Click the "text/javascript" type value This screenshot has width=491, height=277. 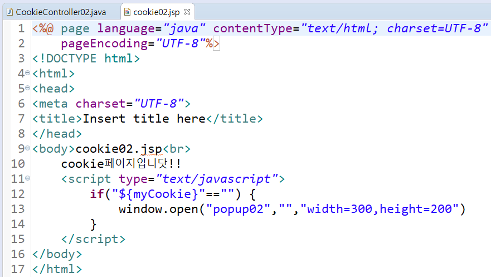[x=217, y=179]
